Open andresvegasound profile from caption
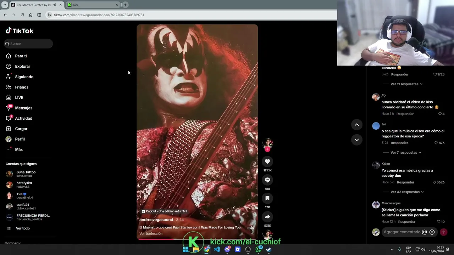The height and width of the screenshot is (255, 454). pyautogui.click(x=156, y=220)
